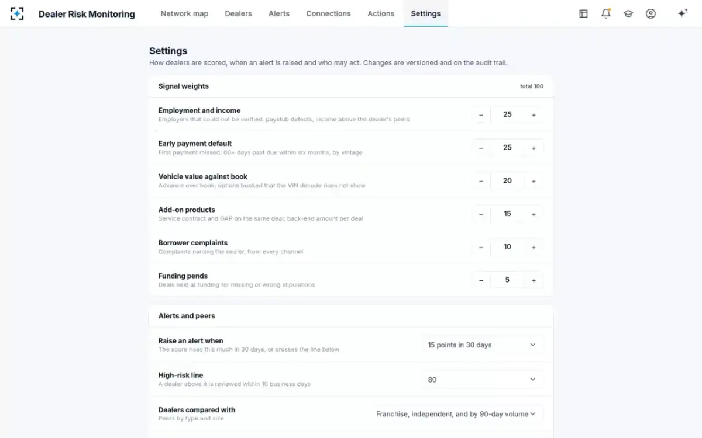Screen dimensions: 702x438
Task: Increase Funding pends weight
Action: pos(534,280)
